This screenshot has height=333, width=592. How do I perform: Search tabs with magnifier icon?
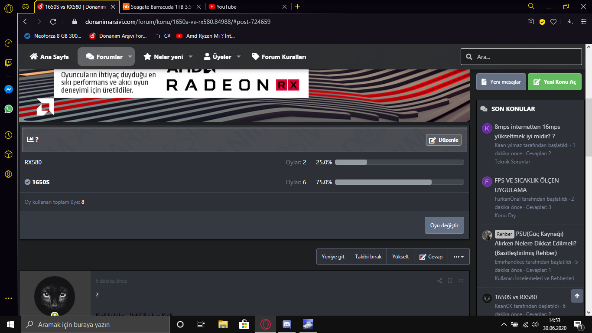531,6
